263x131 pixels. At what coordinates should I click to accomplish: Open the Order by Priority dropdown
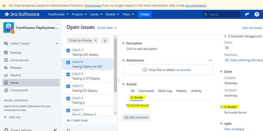[x=82, y=40]
